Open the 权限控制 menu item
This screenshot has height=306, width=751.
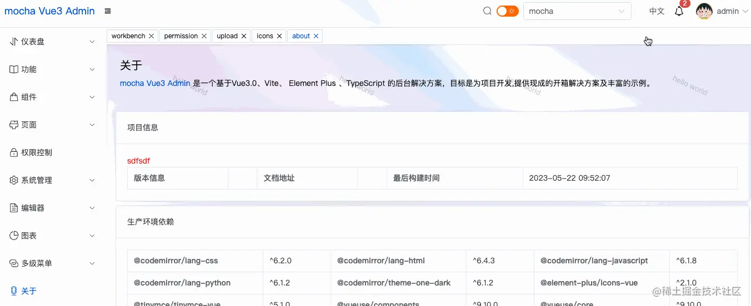click(x=53, y=152)
